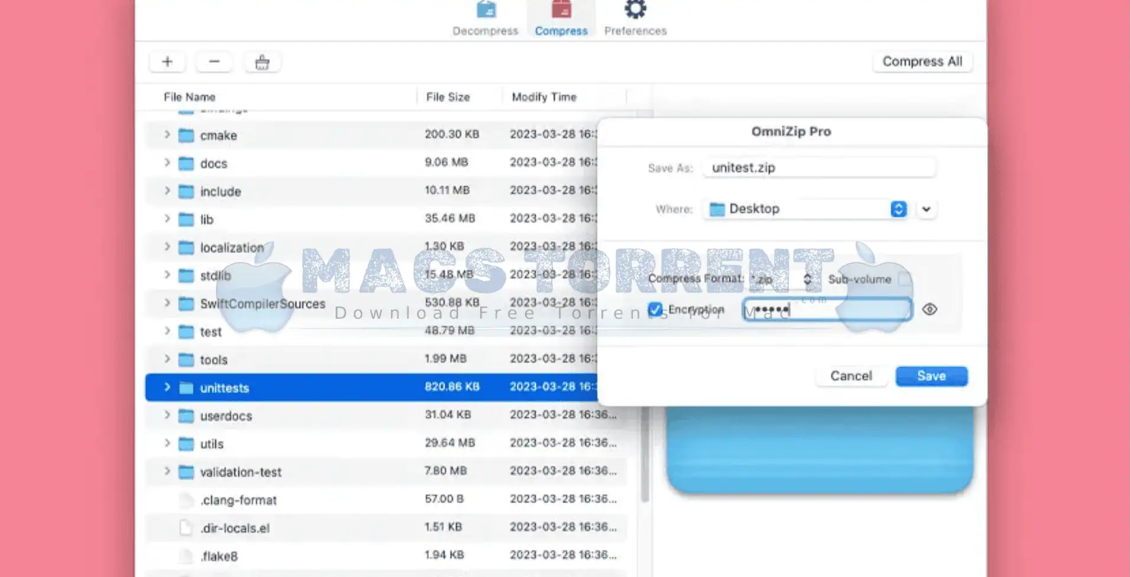Select the tools folder icon
1131x577 pixels.
coord(186,359)
